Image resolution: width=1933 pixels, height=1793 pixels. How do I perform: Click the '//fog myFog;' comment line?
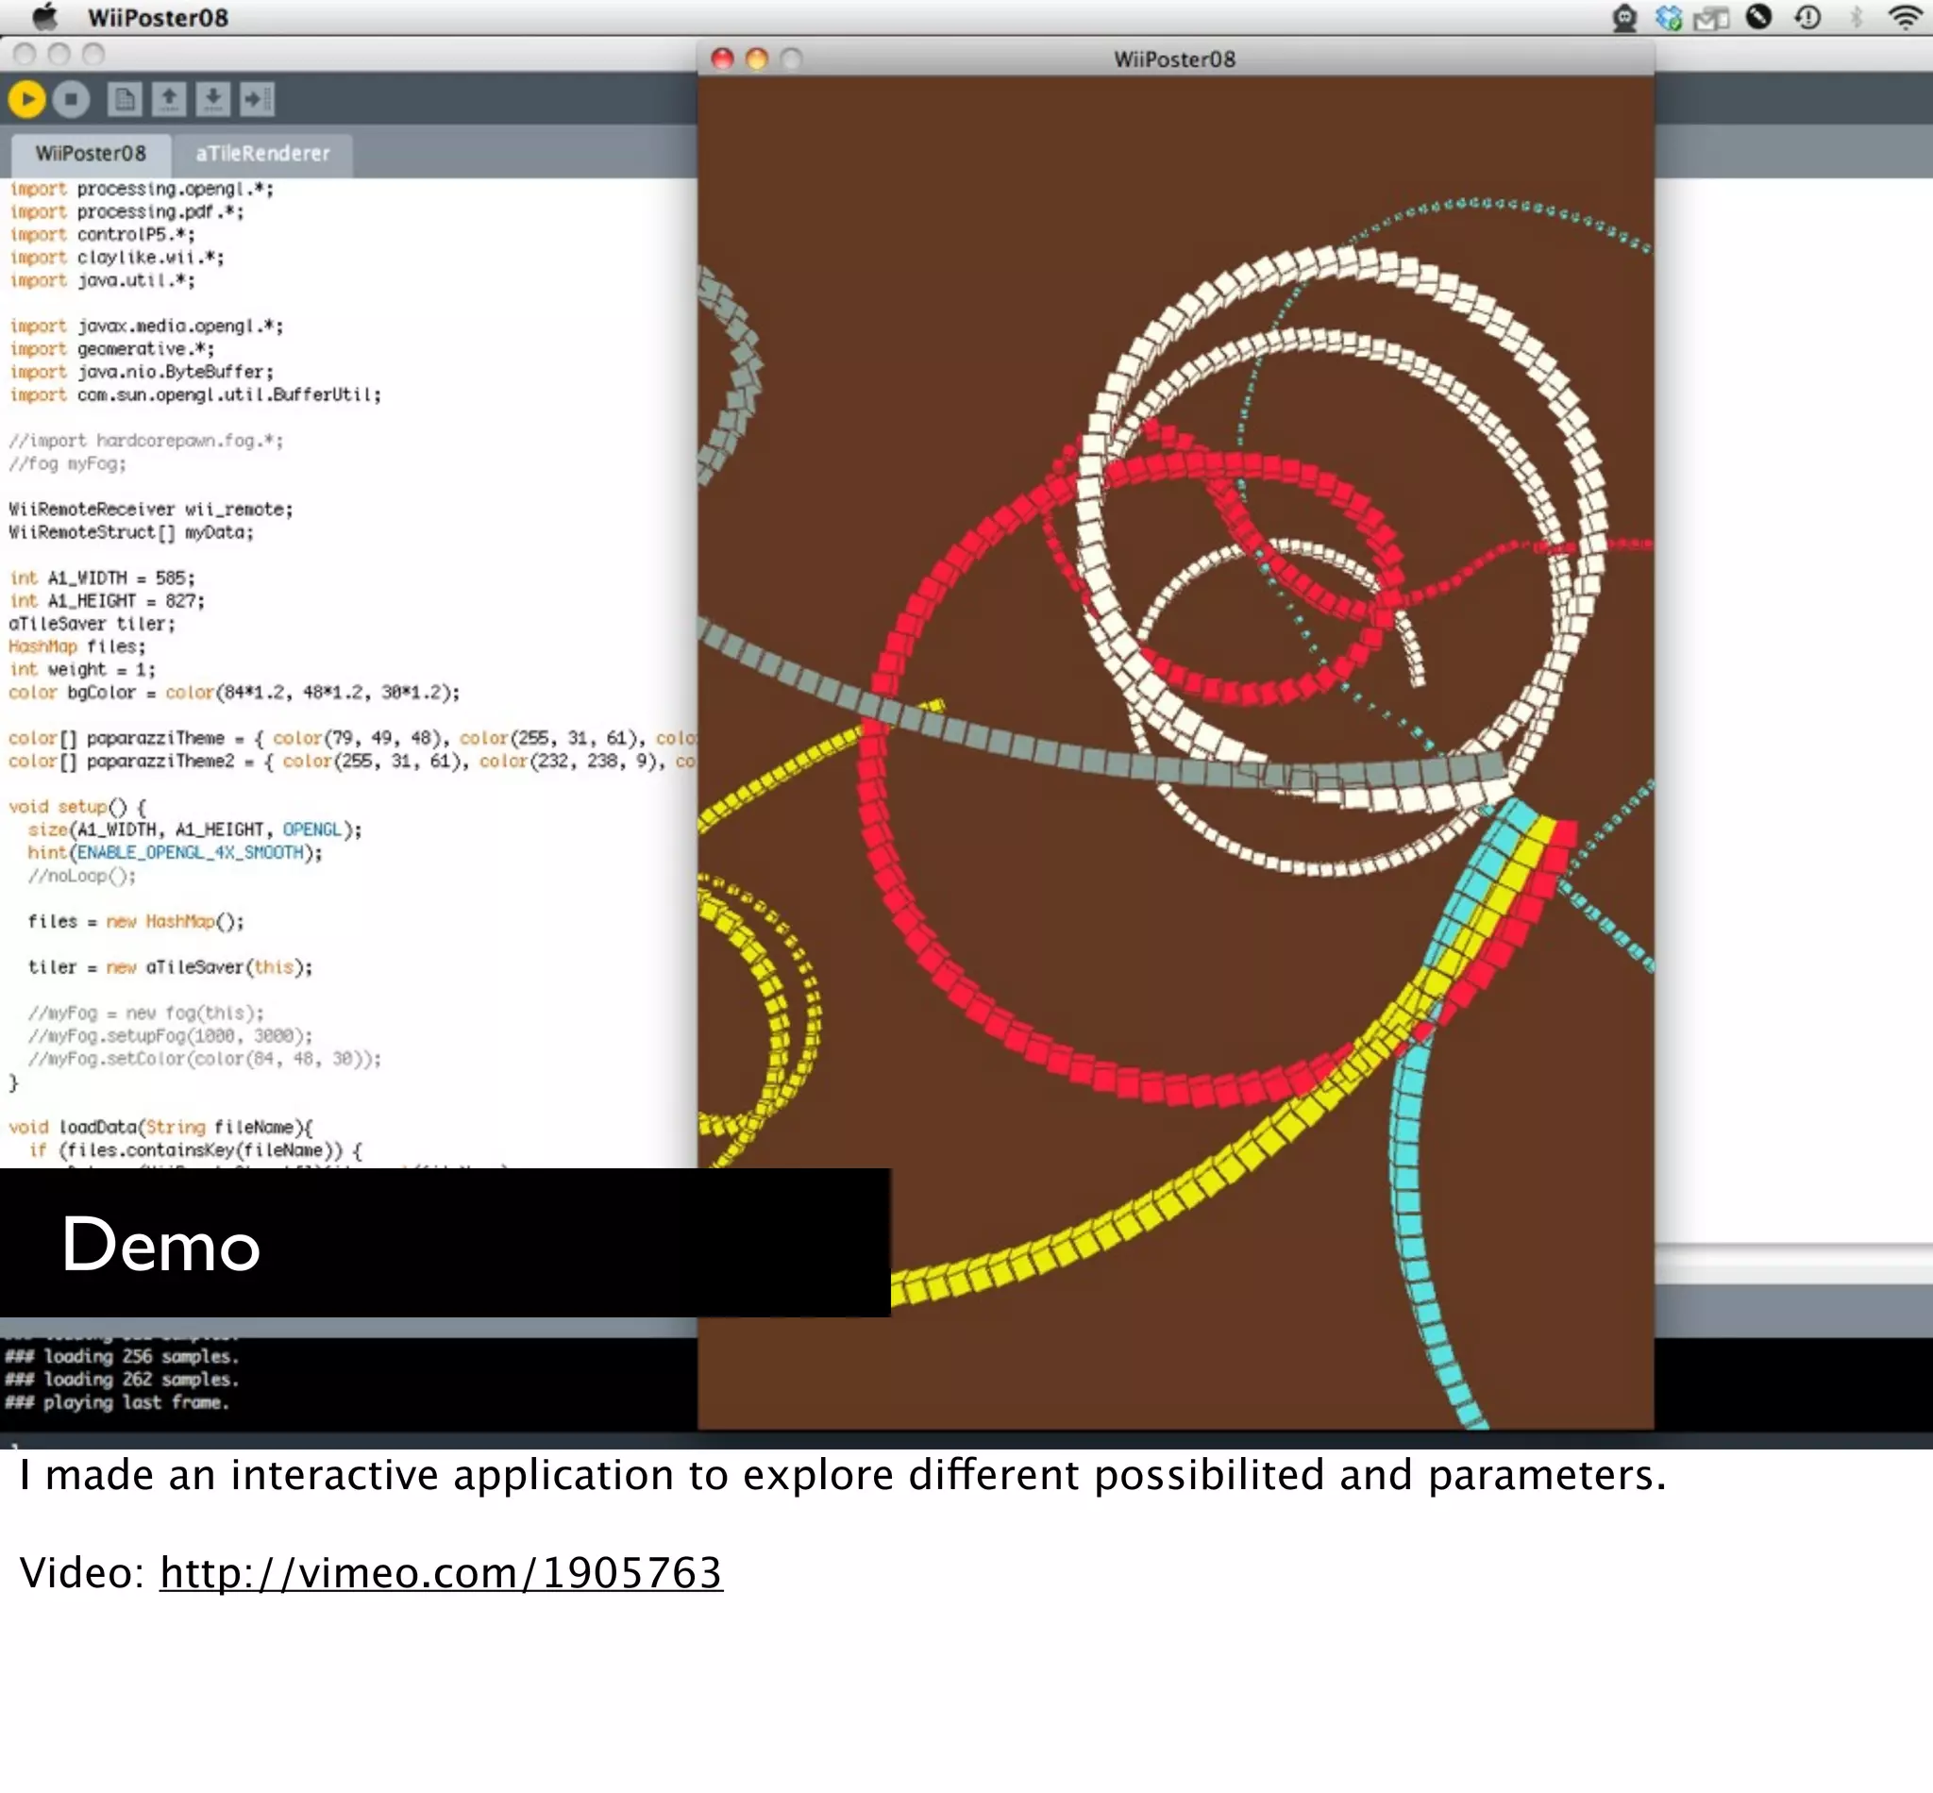[67, 463]
